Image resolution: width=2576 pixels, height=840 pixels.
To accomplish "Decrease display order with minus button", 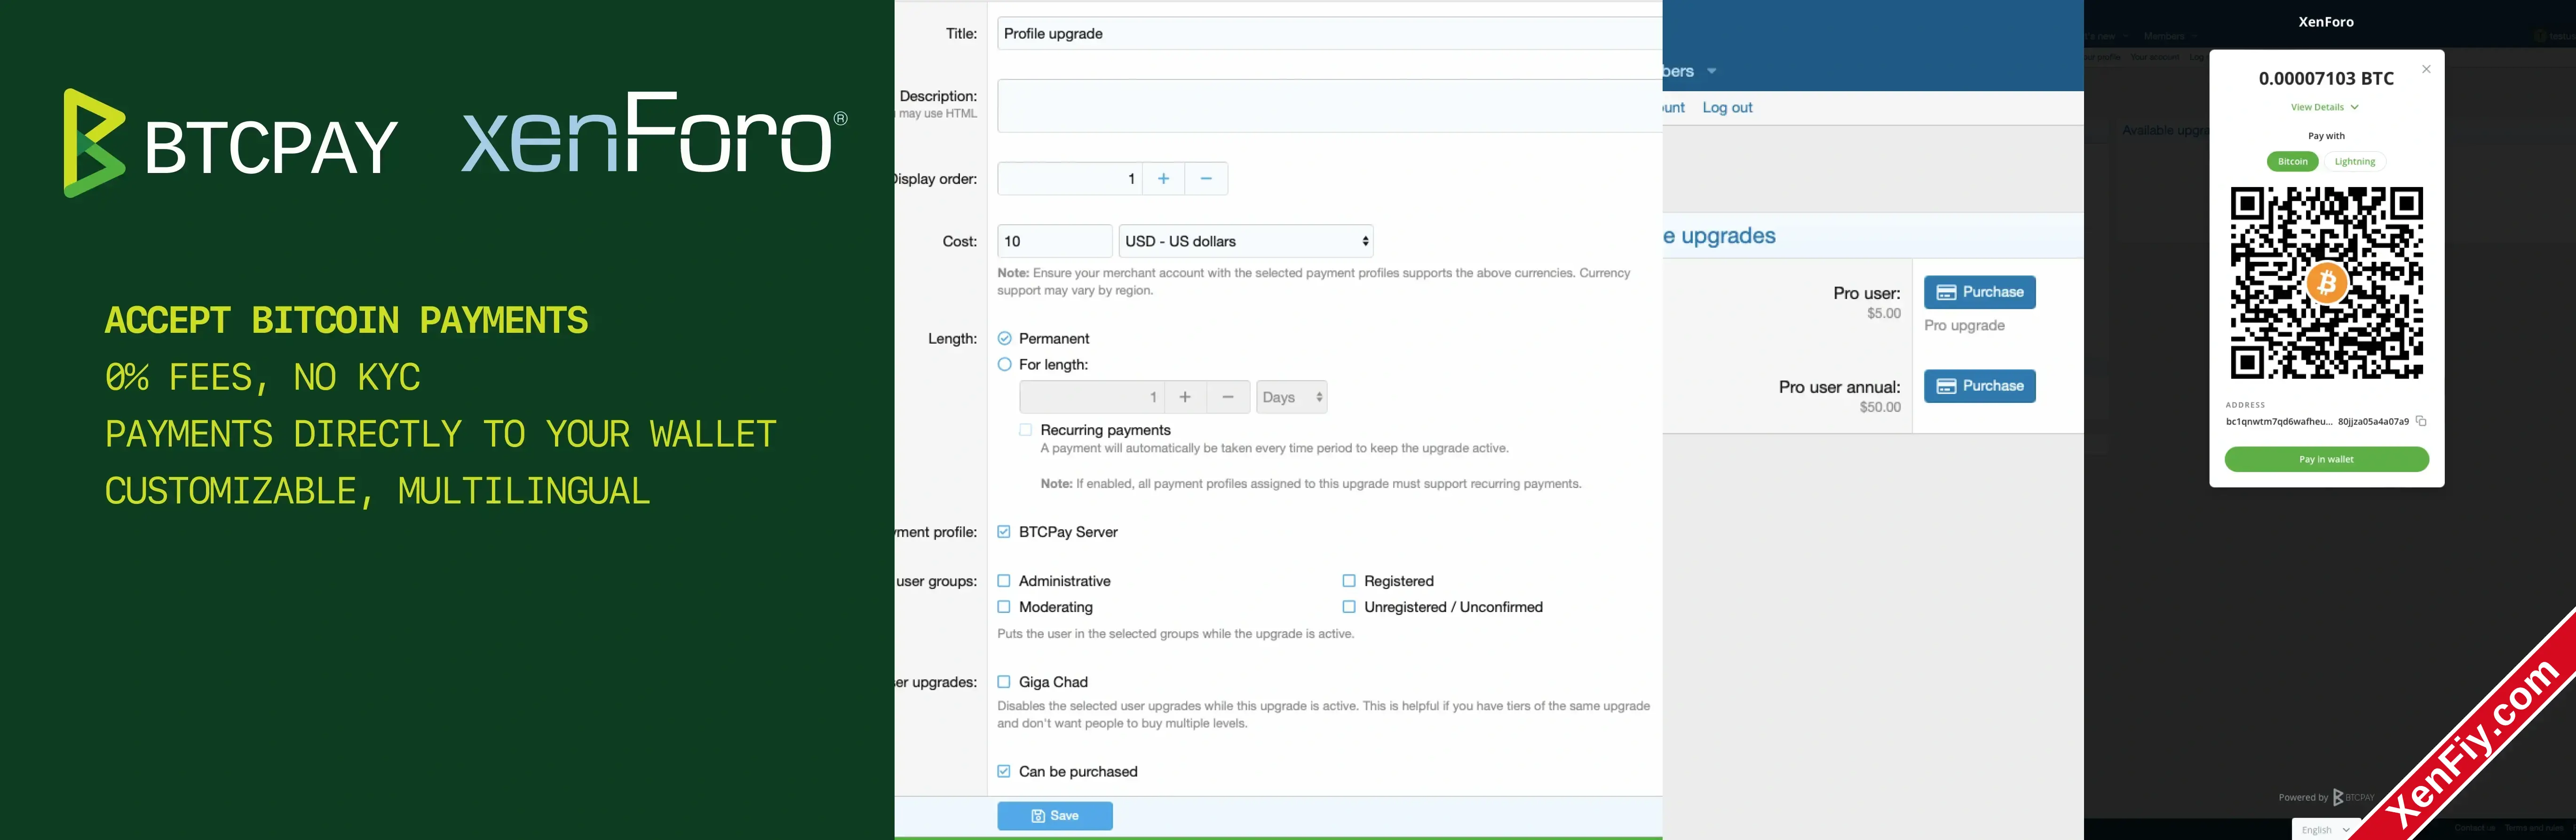I will coord(1206,179).
